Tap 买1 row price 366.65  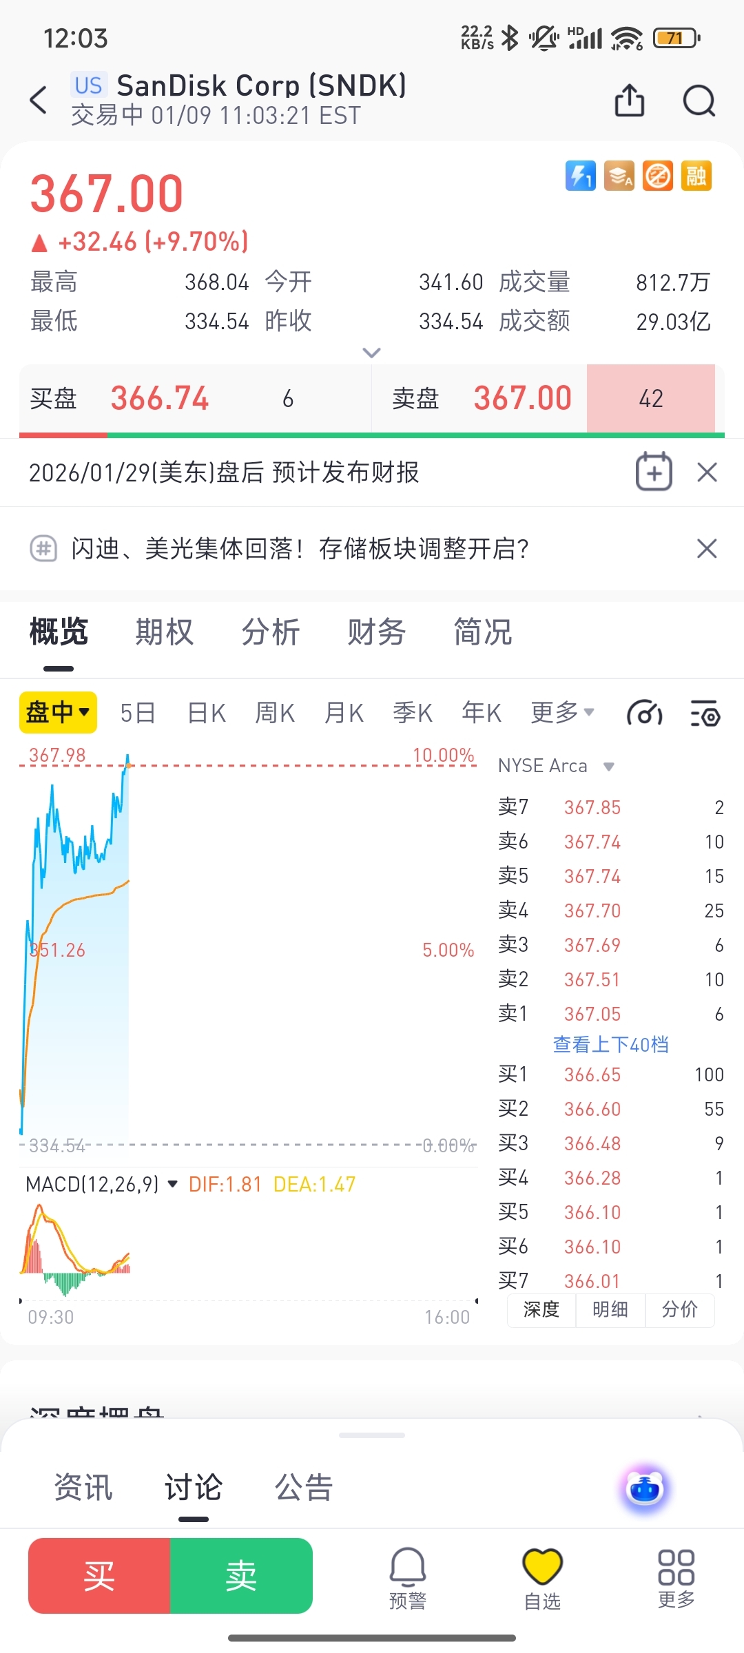pos(592,1074)
